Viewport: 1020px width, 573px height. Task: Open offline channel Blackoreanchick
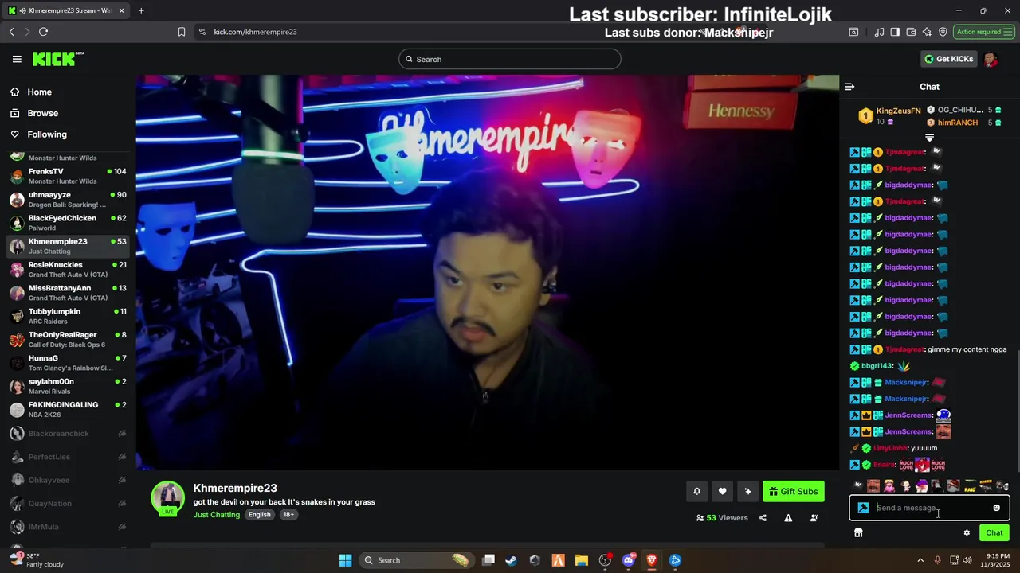pos(68,434)
